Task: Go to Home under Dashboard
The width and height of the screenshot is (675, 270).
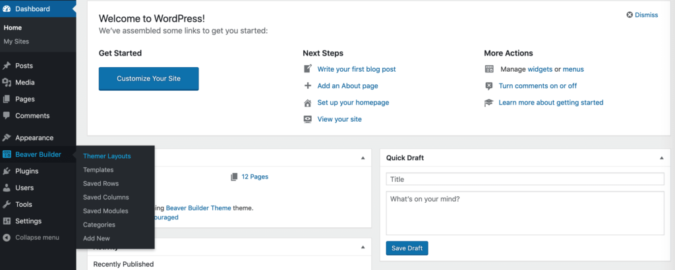Action: 13,28
